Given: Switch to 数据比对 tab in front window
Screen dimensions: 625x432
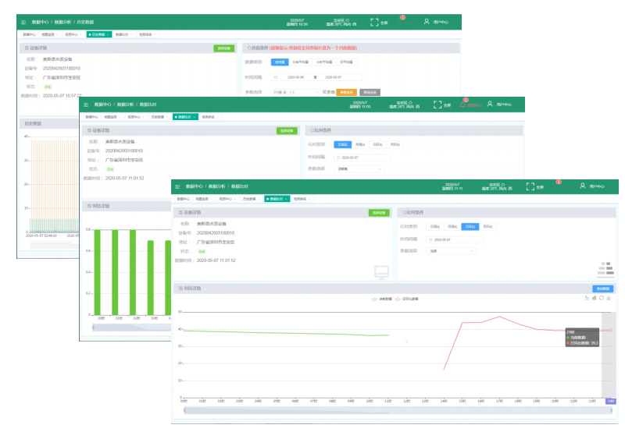Looking at the screenshot, I should tap(276, 199).
